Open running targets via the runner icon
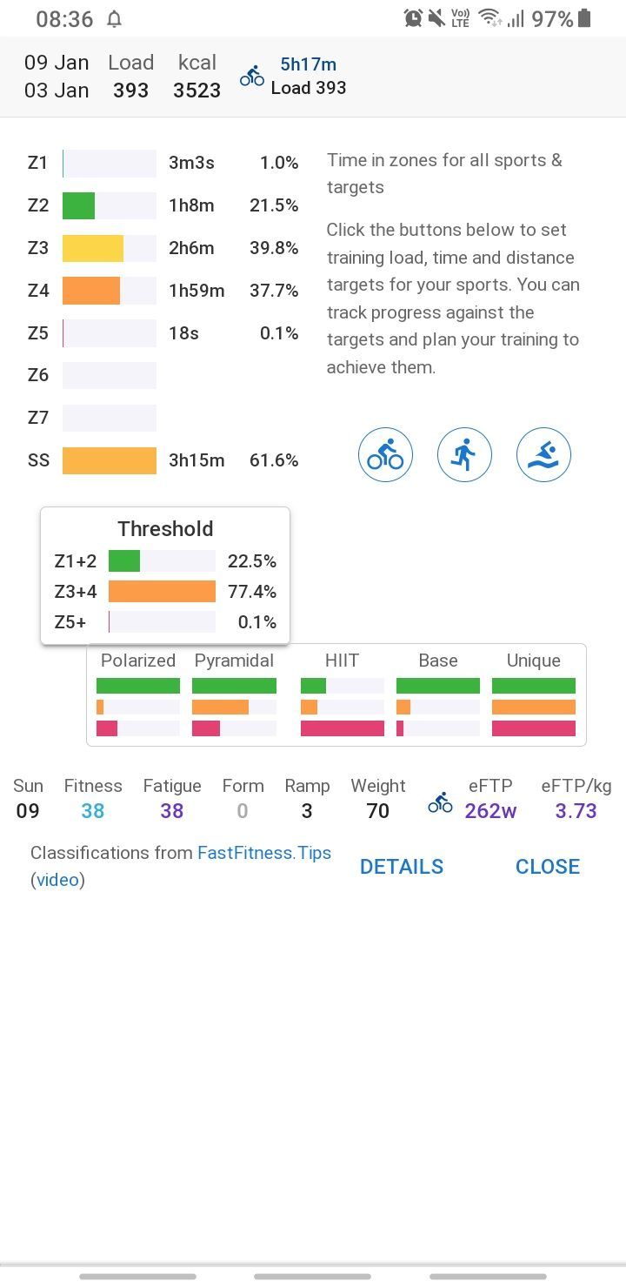626x1288 pixels. [464, 454]
